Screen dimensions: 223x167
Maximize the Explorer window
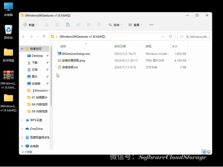(197, 15)
